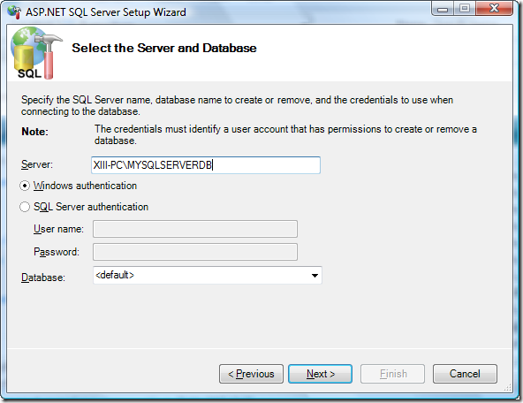Click the Server name input field
The width and height of the screenshot is (523, 403).
click(206, 165)
